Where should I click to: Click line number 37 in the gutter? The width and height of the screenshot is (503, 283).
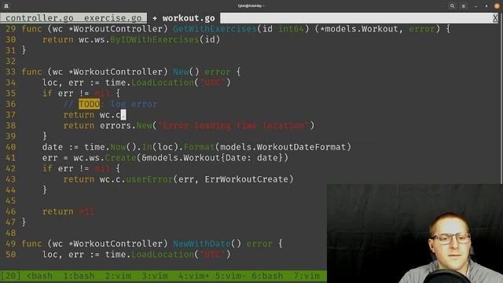coord(10,115)
